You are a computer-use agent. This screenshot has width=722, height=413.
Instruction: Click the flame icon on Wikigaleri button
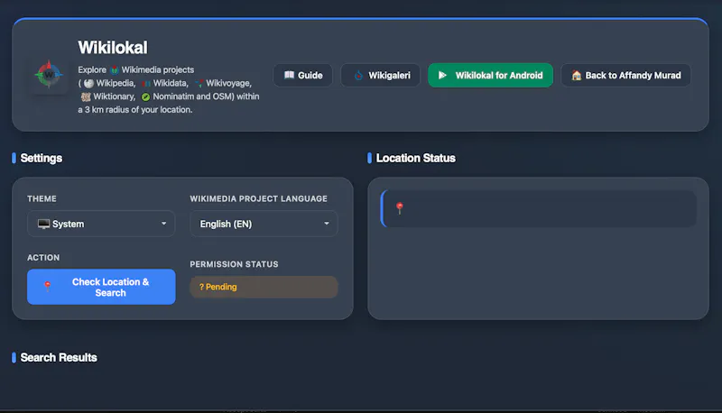358,76
